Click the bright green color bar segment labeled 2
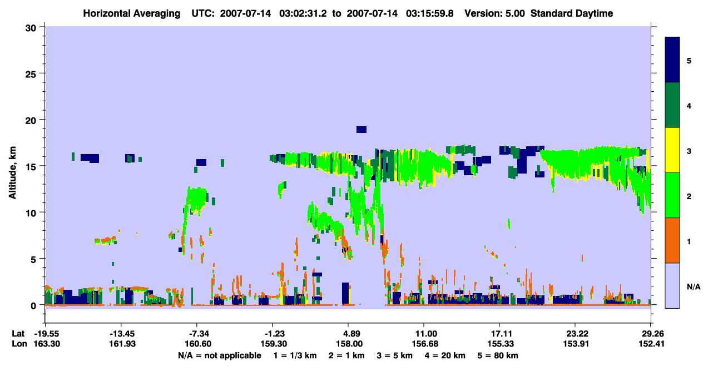Screen dimensions: 723x371 click(x=672, y=195)
